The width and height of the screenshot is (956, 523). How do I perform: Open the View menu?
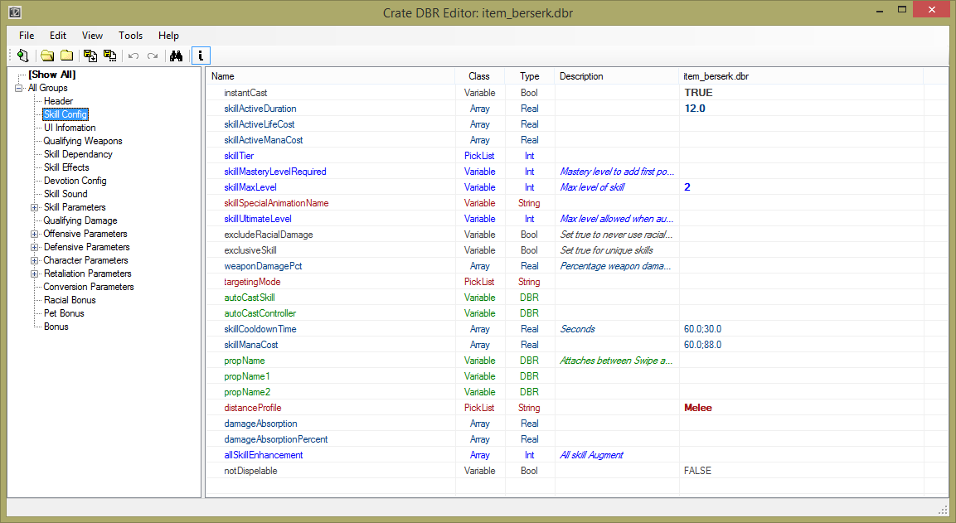click(x=92, y=36)
